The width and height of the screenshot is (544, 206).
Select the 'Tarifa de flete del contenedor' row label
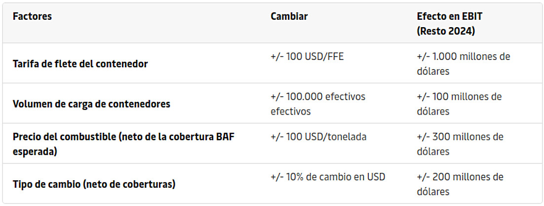[80, 64]
